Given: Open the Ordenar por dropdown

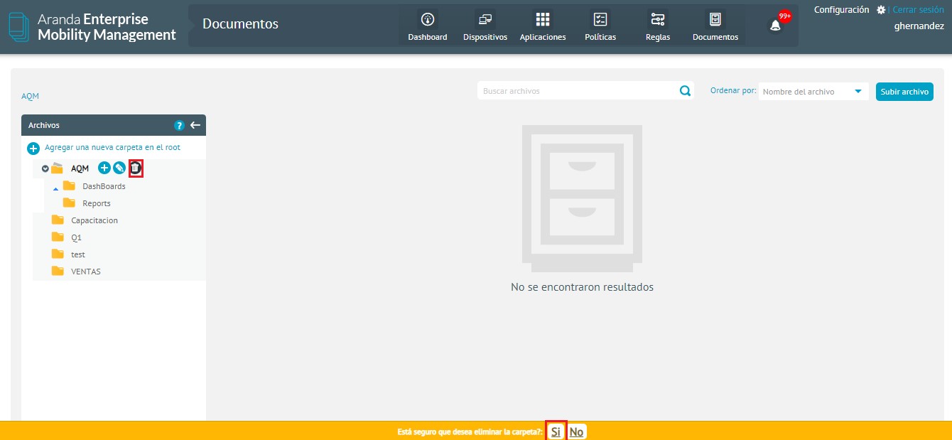Looking at the screenshot, I should coord(813,91).
